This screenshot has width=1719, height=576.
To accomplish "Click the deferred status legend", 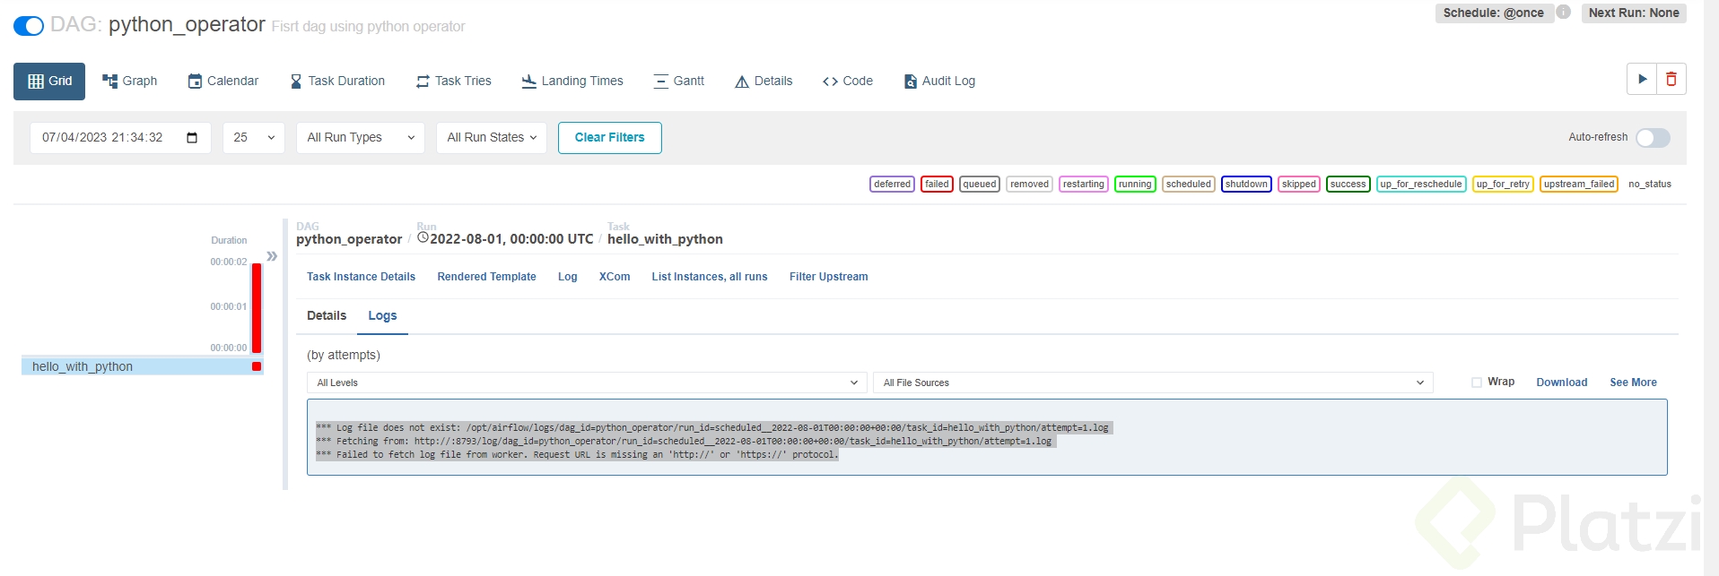I will 893,185.
